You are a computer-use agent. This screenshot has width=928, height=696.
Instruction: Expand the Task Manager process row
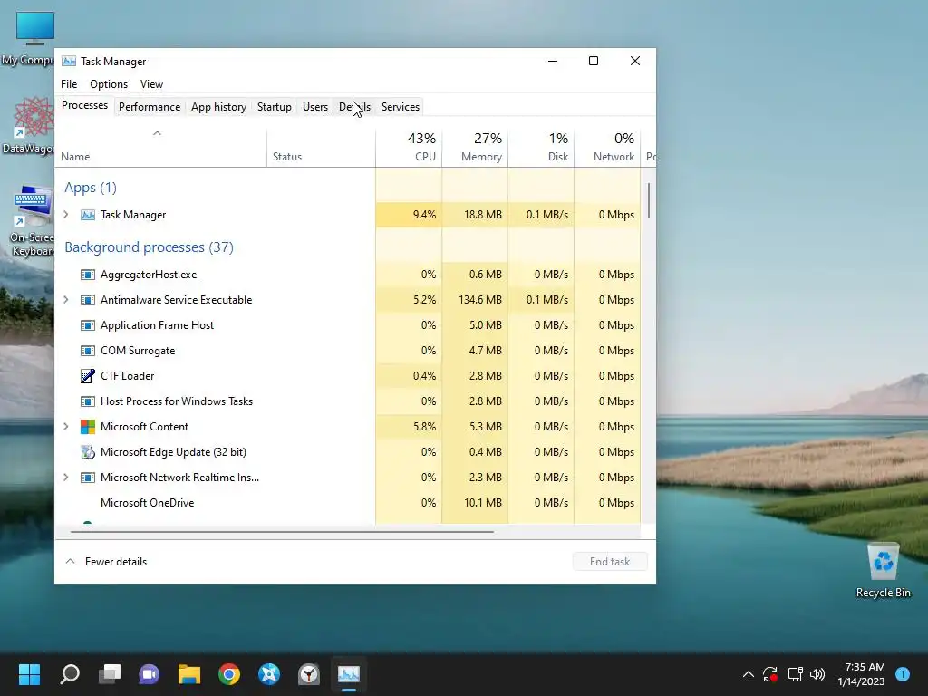(x=66, y=214)
